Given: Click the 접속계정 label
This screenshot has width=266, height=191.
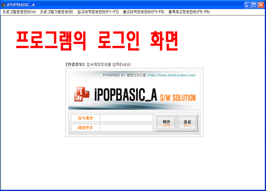Looking at the screenshot, I should coord(85,118).
